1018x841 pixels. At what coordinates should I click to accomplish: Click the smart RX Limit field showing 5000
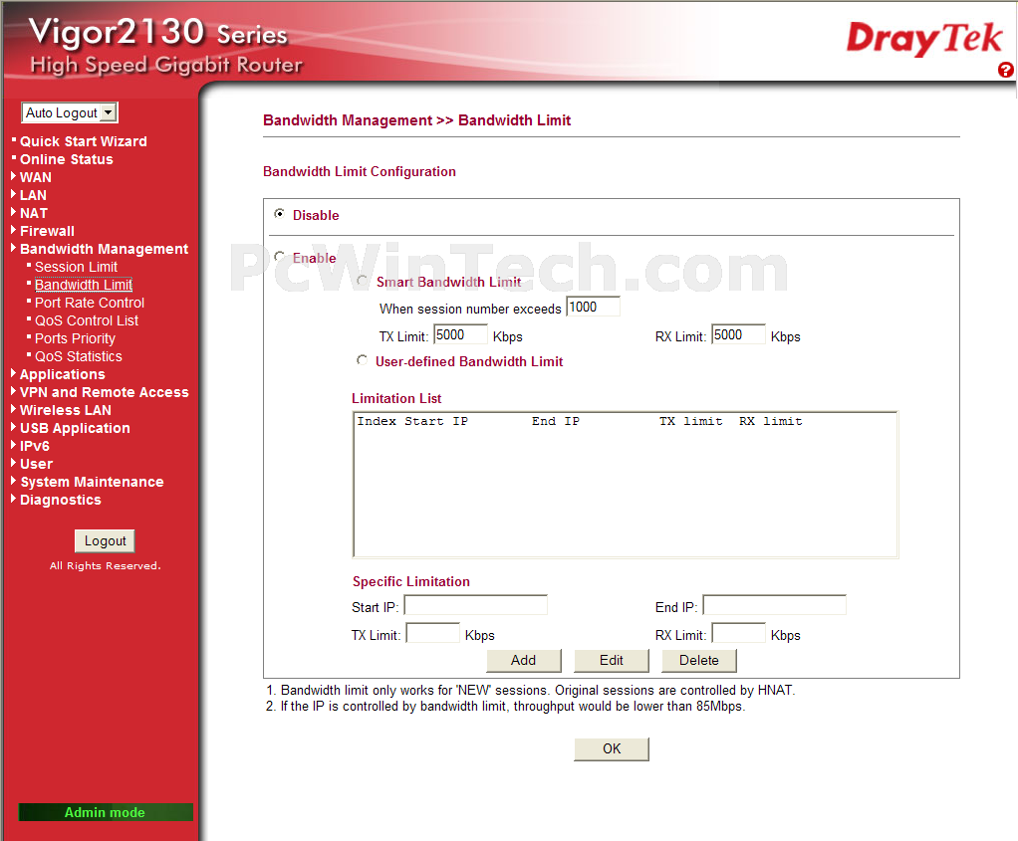[x=738, y=334]
